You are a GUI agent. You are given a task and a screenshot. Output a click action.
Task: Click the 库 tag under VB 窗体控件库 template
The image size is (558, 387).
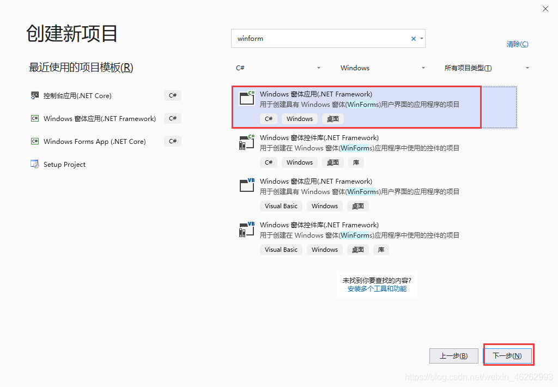381,250
